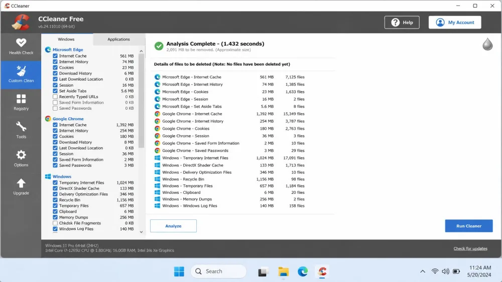Viewport: 502px width, 282px height.
Task: Select Microsoft Edge - Set Aside Tabs result row
Action: click(229, 106)
